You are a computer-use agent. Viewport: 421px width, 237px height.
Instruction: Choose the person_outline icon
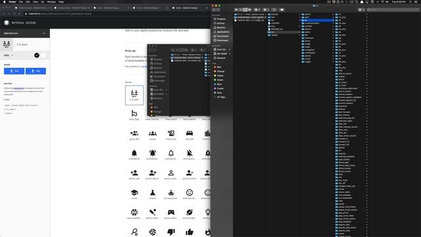171,172
